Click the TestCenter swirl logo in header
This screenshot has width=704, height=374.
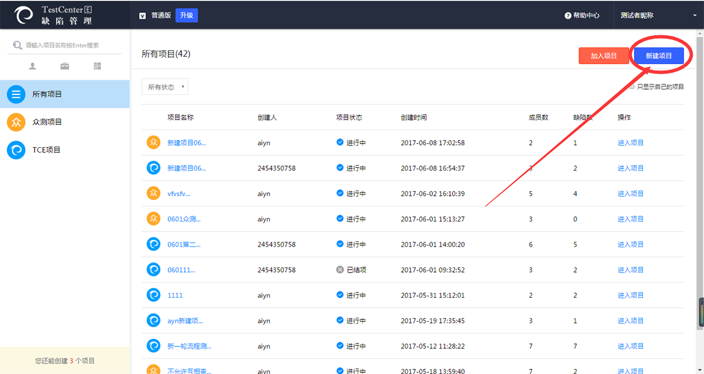[x=24, y=15]
